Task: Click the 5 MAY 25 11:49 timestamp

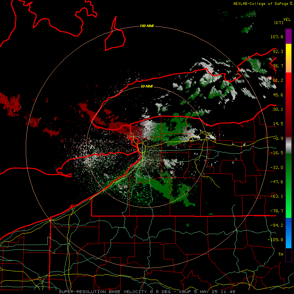Action: (x=215, y=292)
